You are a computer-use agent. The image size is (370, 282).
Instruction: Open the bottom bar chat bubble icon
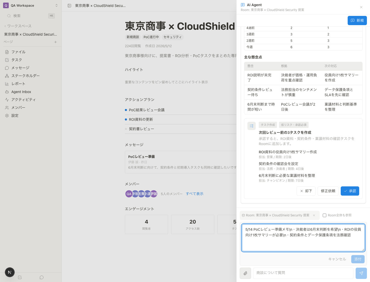click(42, 277)
